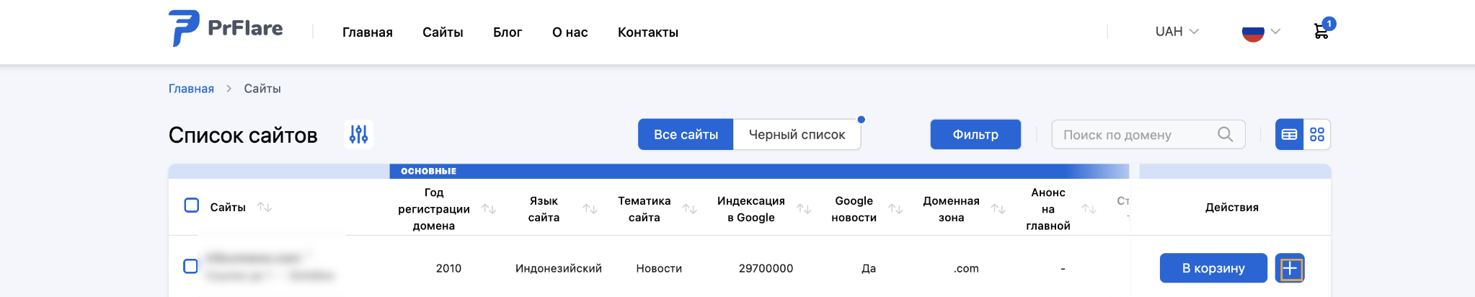Open column settings sliders icon
The image size is (1475, 297).
pyautogui.click(x=358, y=134)
